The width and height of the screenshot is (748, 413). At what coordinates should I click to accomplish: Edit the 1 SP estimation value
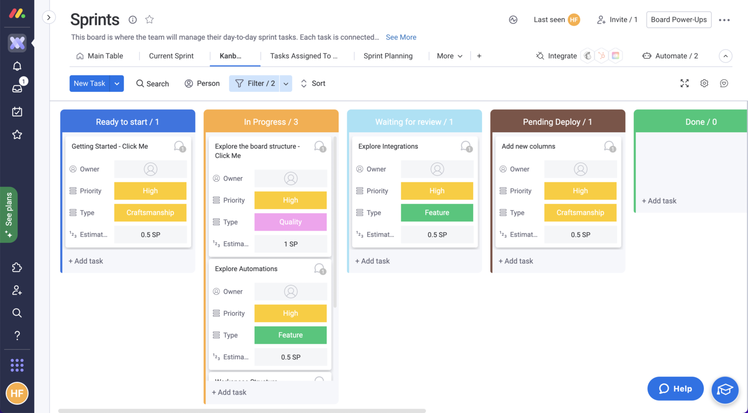click(290, 244)
